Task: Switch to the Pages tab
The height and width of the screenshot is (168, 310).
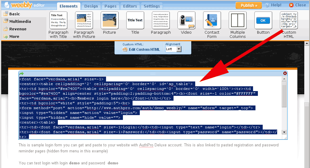Action: tap(111, 6)
